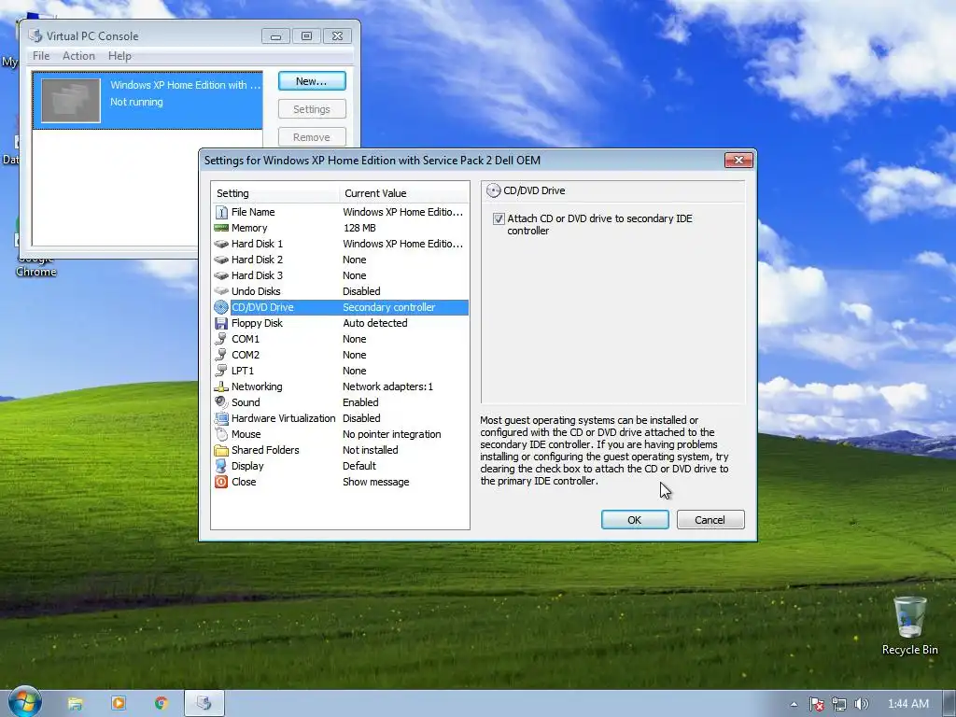
Task: Click the Display monitor icon
Action: tap(221, 466)
